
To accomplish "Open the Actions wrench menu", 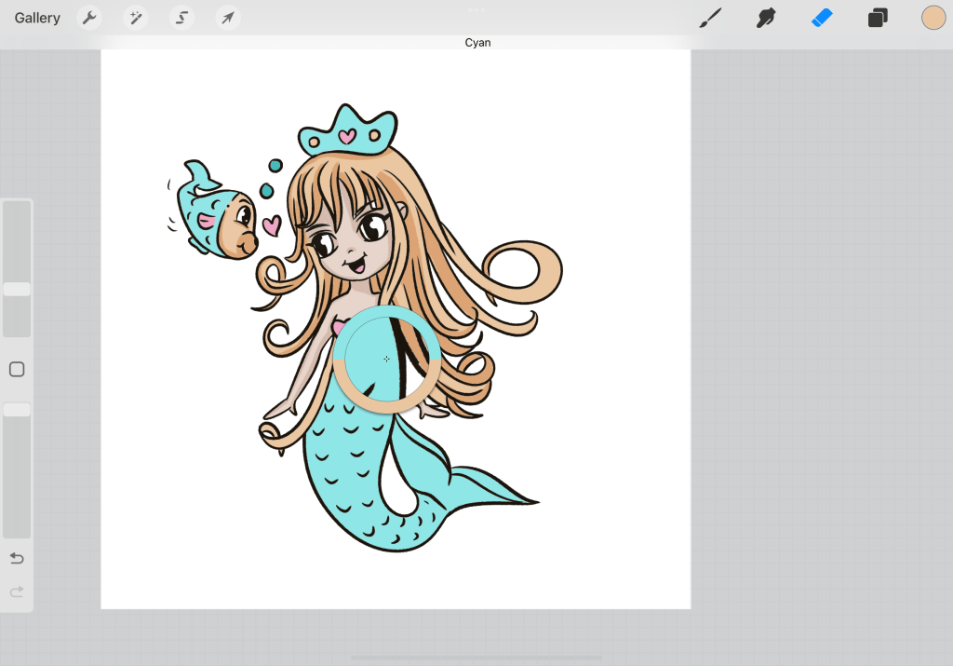I will pos(88,18).
